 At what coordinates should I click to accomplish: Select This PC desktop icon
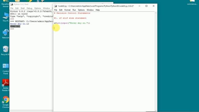pos(6,17)
